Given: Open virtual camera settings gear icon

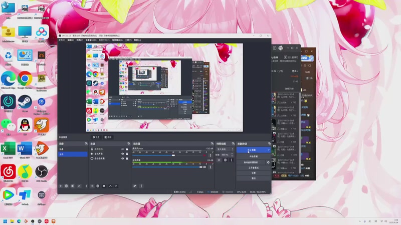Looking at the screenshot, I should click(x=268, y=162).
